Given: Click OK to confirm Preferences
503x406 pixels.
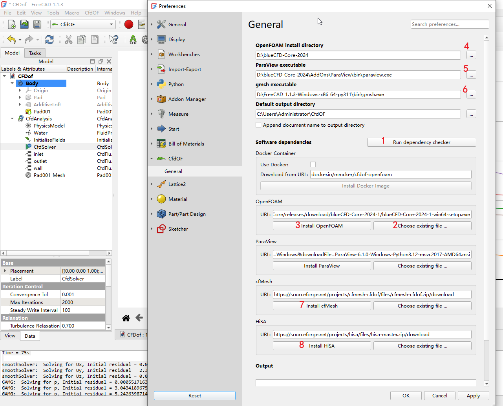Looking at the screenshot, I should click(x=406, y=395).
